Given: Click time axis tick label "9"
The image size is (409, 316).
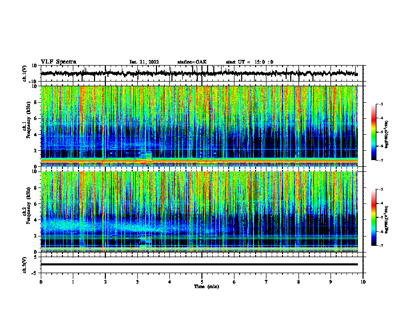Looking at the screenshot, I should point(331,282).
